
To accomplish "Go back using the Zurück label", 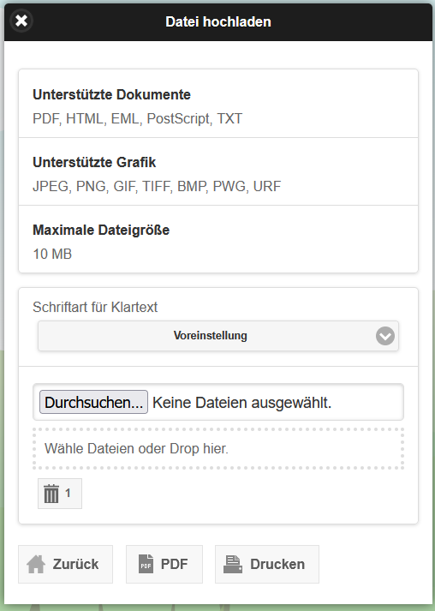I will (x=75, y=564).
